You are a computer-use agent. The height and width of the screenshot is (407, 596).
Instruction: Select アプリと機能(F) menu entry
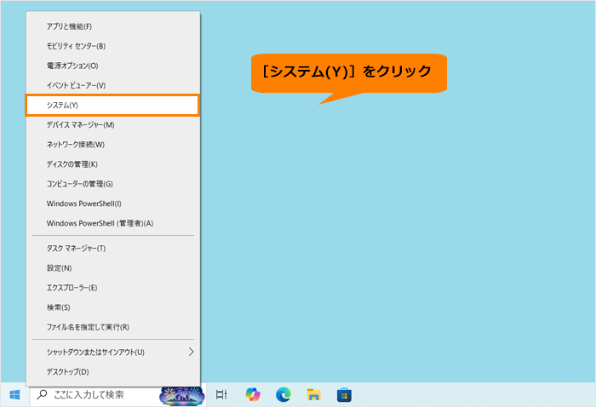tap(113, 26)
